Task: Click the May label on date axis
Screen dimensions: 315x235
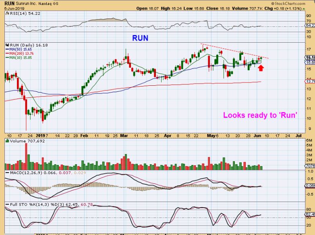Action: pyautogui.click(x=211, y=136)
